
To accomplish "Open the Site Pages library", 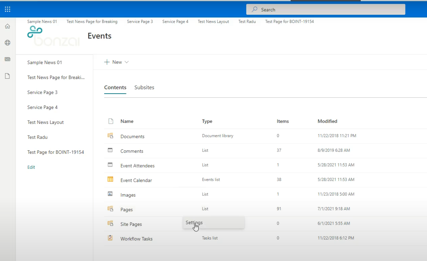I will coord(131,224).
